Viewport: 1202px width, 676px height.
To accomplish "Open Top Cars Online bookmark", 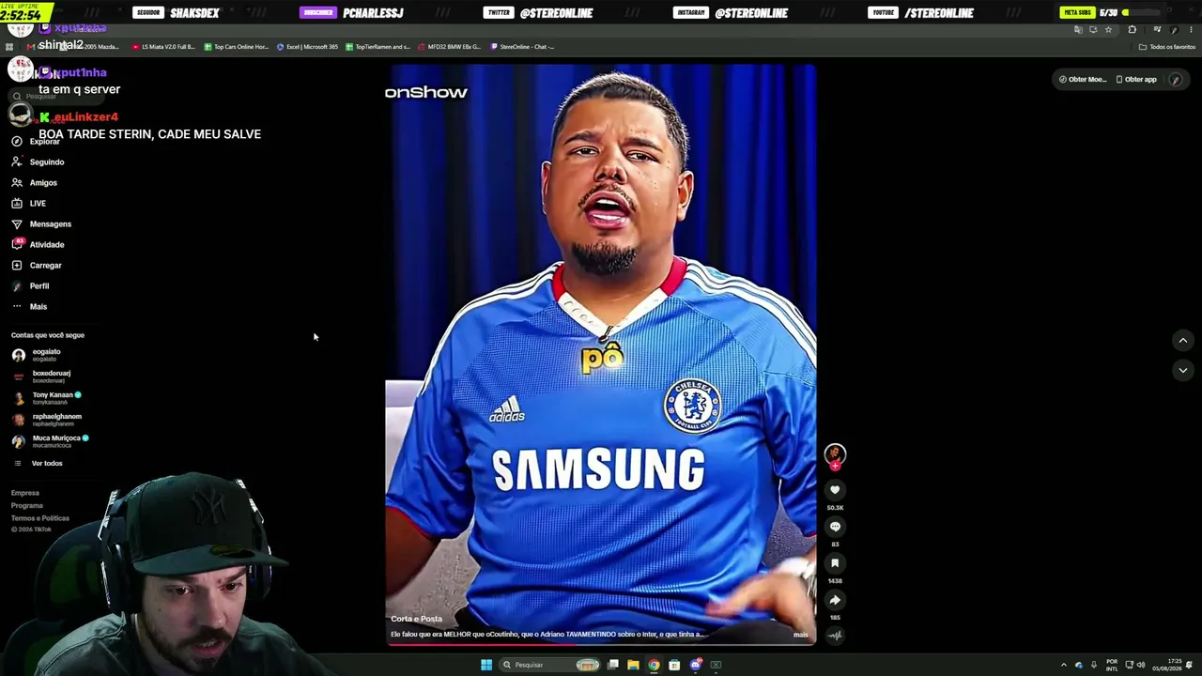I will (237, 47).
